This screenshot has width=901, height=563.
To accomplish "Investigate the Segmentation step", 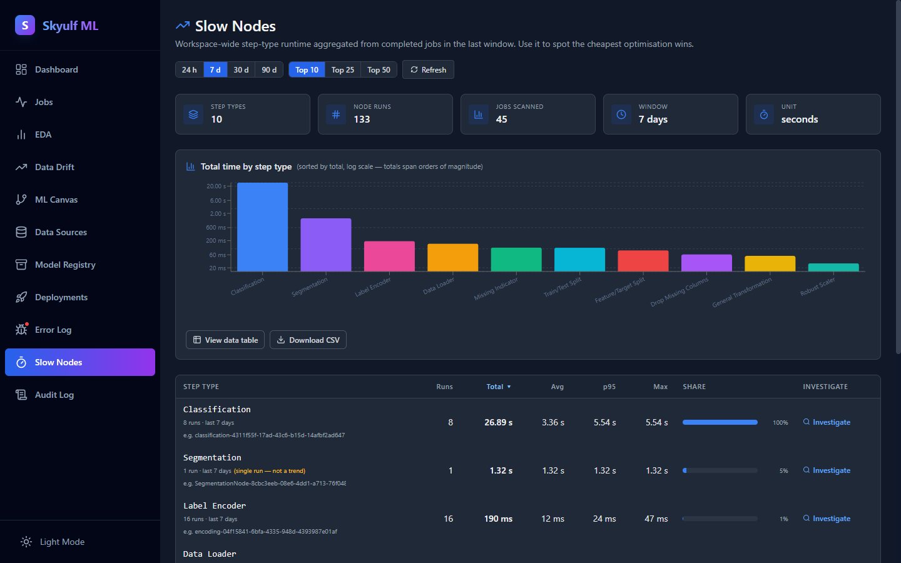I will [x=827, y=470].
